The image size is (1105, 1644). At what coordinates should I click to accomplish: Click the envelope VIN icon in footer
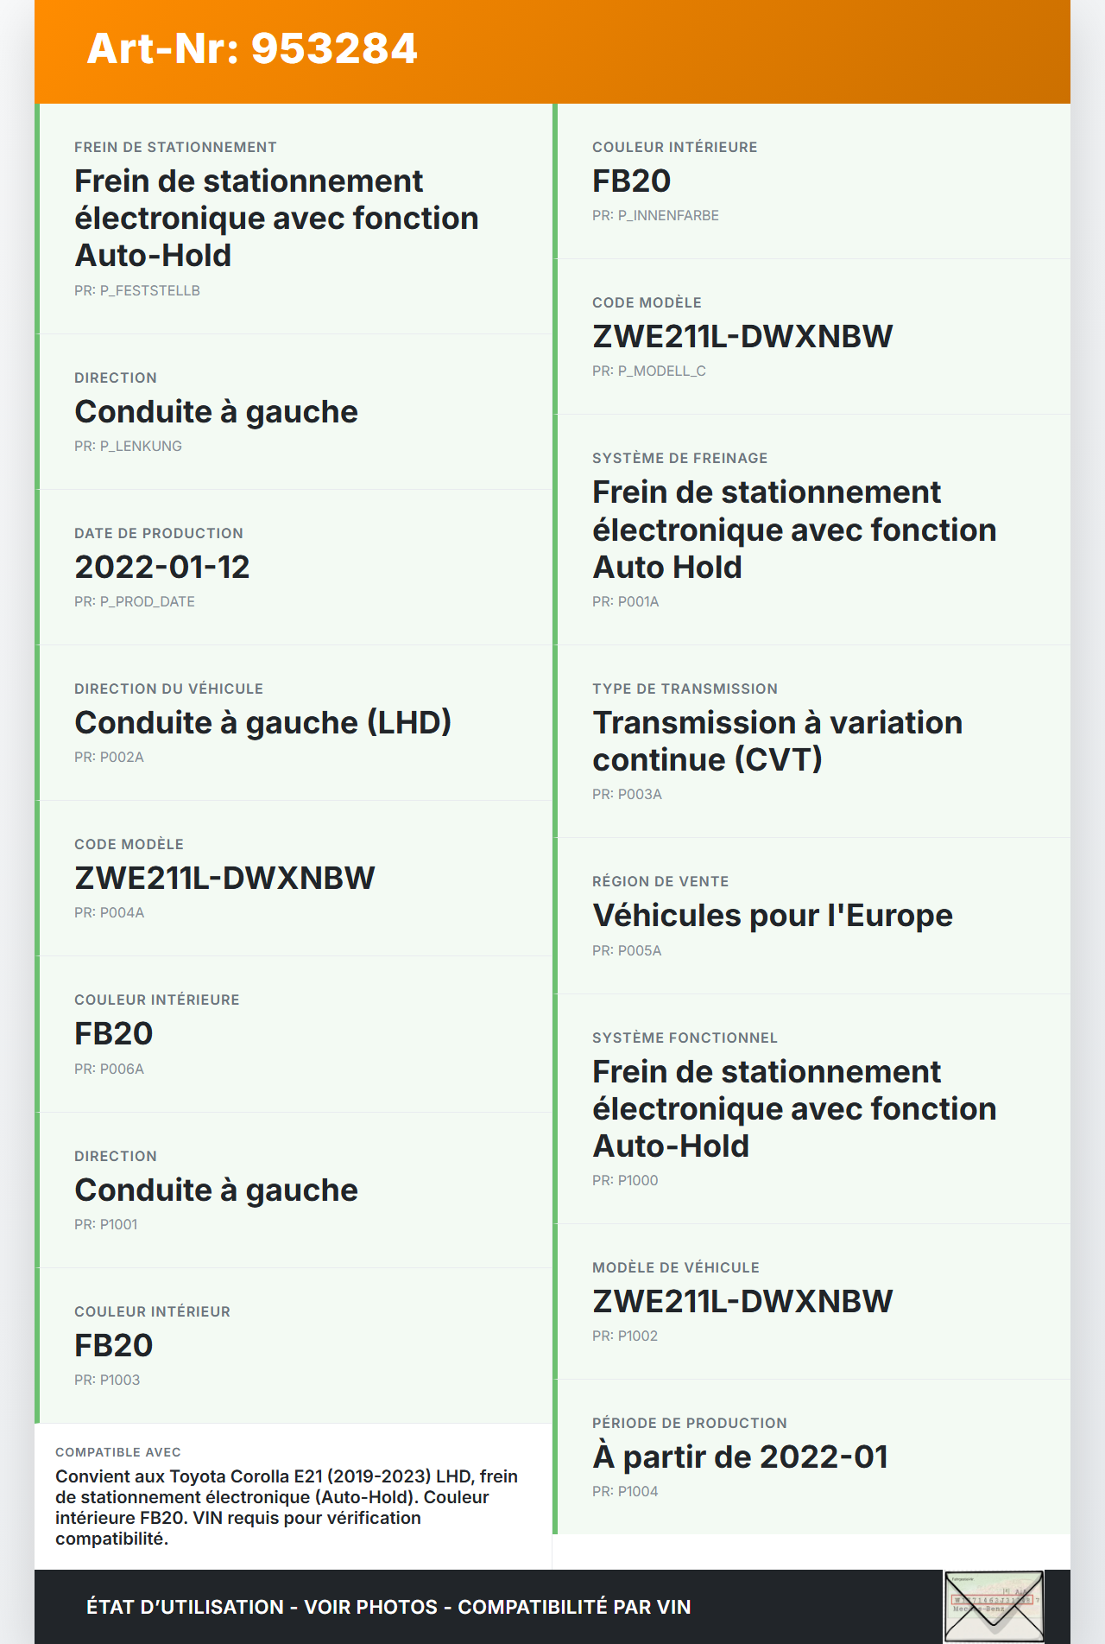(x=994, y=1606)
